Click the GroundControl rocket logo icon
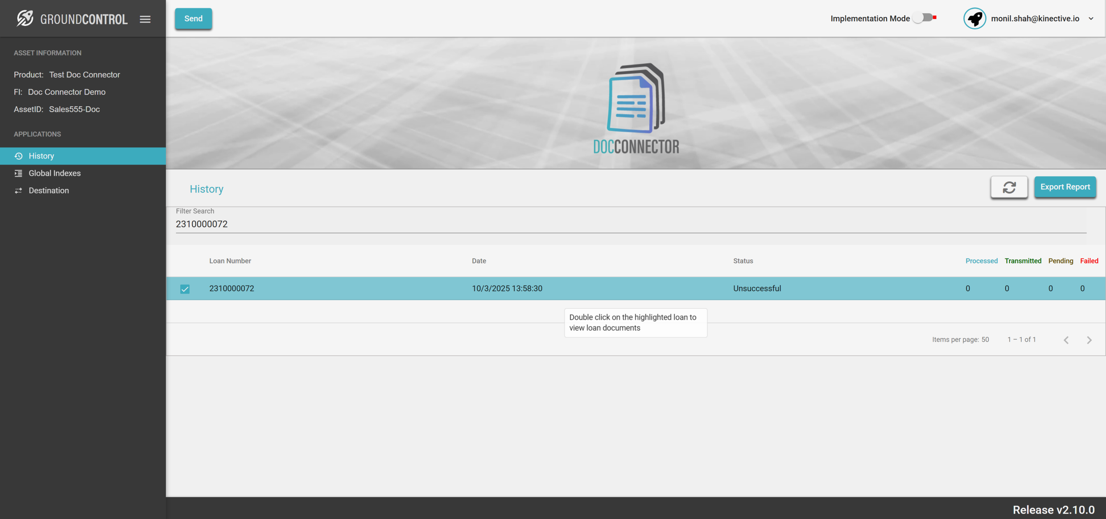The width and height of the screenshot is (1106, 519). click(x=25, y=19)
